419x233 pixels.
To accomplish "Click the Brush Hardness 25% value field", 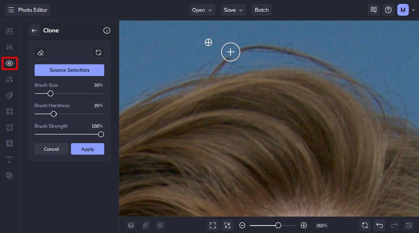I will (x=96, y=105).
